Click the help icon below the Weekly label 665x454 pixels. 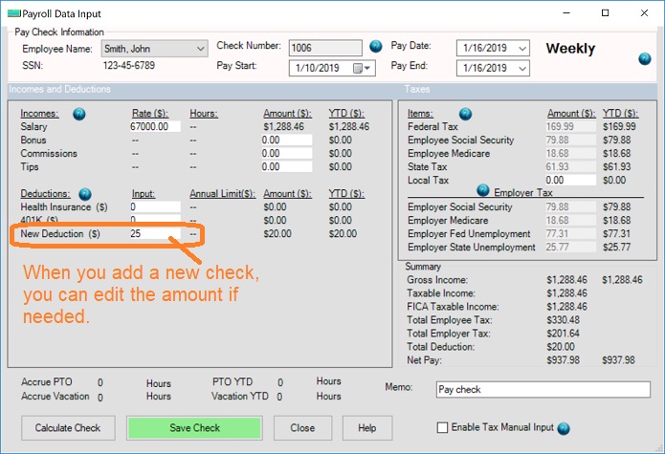pyautogui.click(x=645, y=59)
